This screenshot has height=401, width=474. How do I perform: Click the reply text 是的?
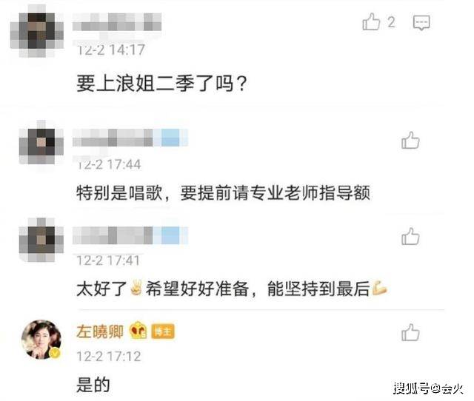93,385
